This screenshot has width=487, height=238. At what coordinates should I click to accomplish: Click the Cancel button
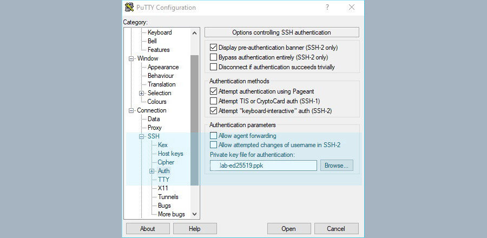[x=337, y=229]
